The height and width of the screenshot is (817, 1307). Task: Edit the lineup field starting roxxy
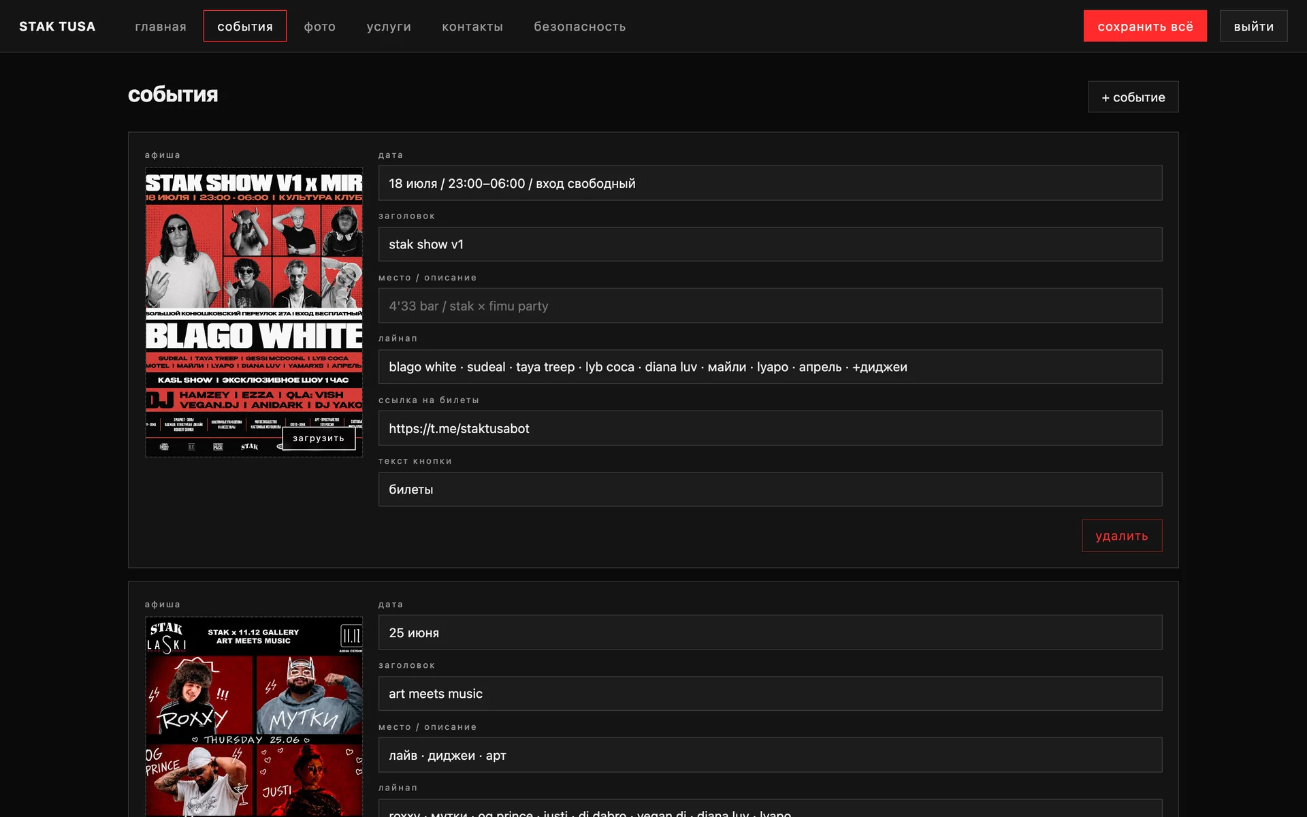(x=770, y=808)
